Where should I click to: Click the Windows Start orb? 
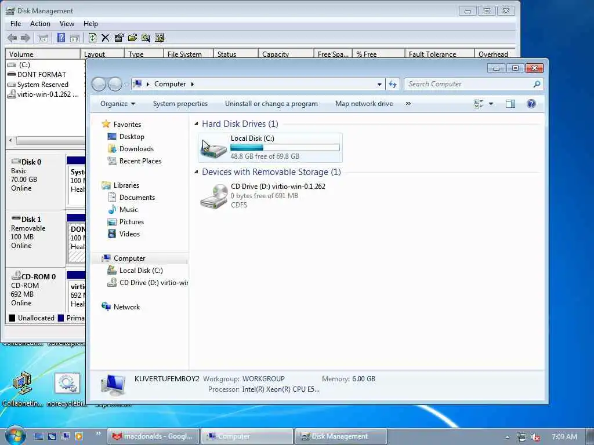[15, 436]
